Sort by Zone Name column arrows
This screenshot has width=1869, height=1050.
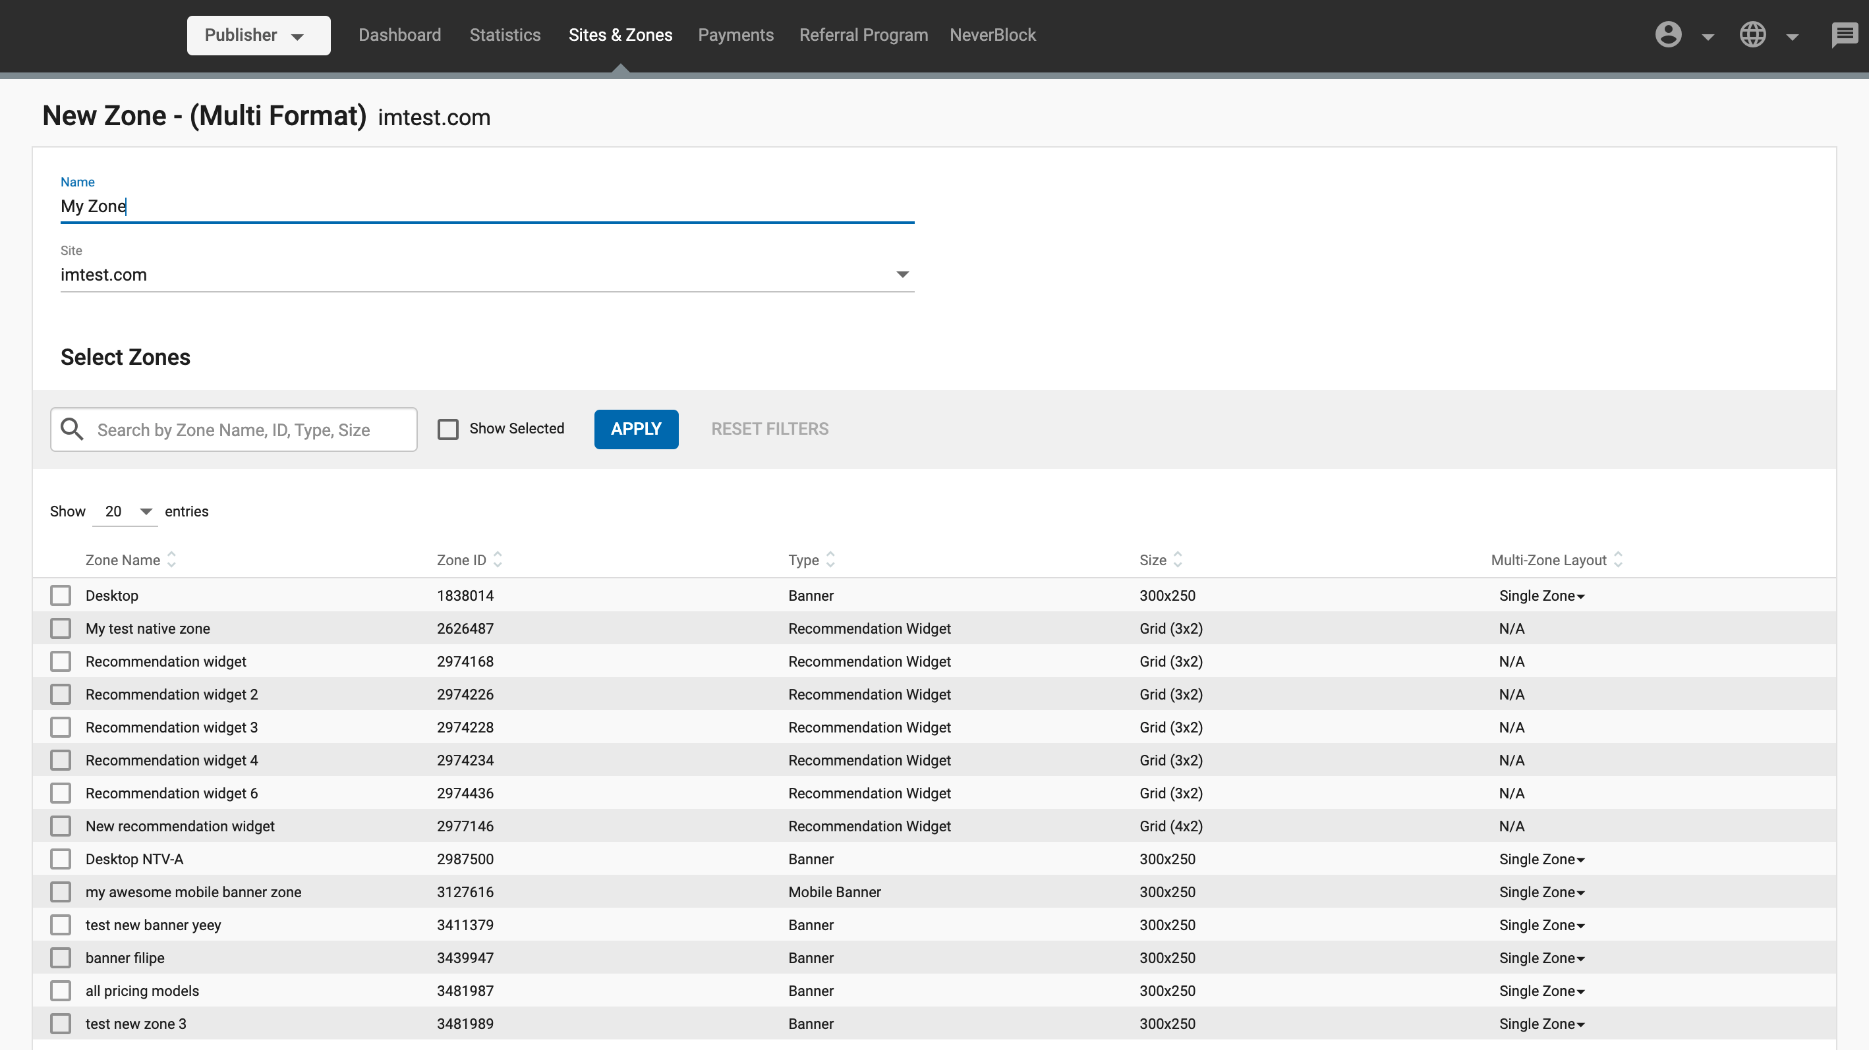pyautogui.click(x=172, y=560)
